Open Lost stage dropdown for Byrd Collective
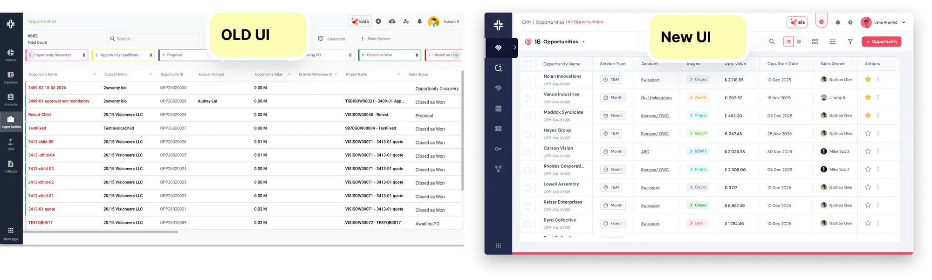This screenshot has height=280, width=932. 698,223
